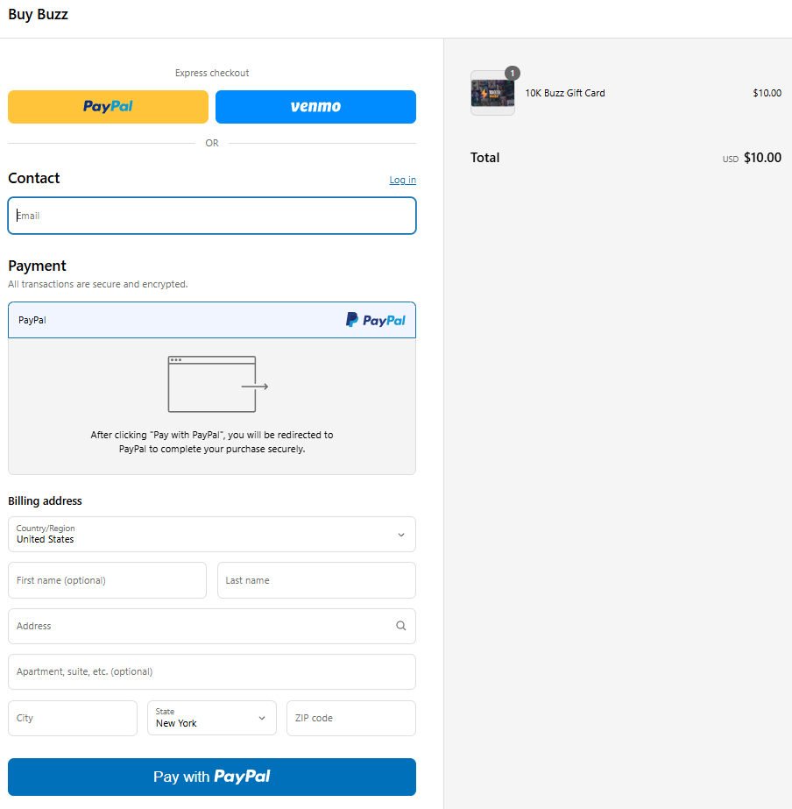Focus the First name (optional) field
Viewport: 792px width, 809px height.
(107, 580)
